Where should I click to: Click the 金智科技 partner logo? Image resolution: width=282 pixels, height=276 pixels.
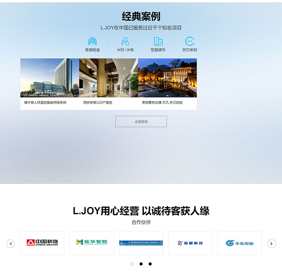tap(190, 243)
